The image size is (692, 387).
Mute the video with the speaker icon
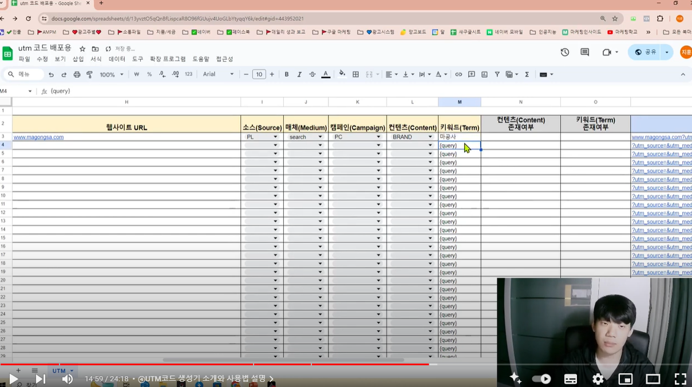pyautogui.click(x=68, y=378)
